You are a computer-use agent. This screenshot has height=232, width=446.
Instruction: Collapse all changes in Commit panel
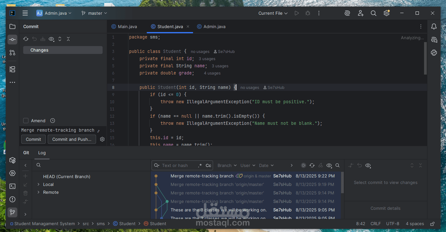tap(68, 39)
